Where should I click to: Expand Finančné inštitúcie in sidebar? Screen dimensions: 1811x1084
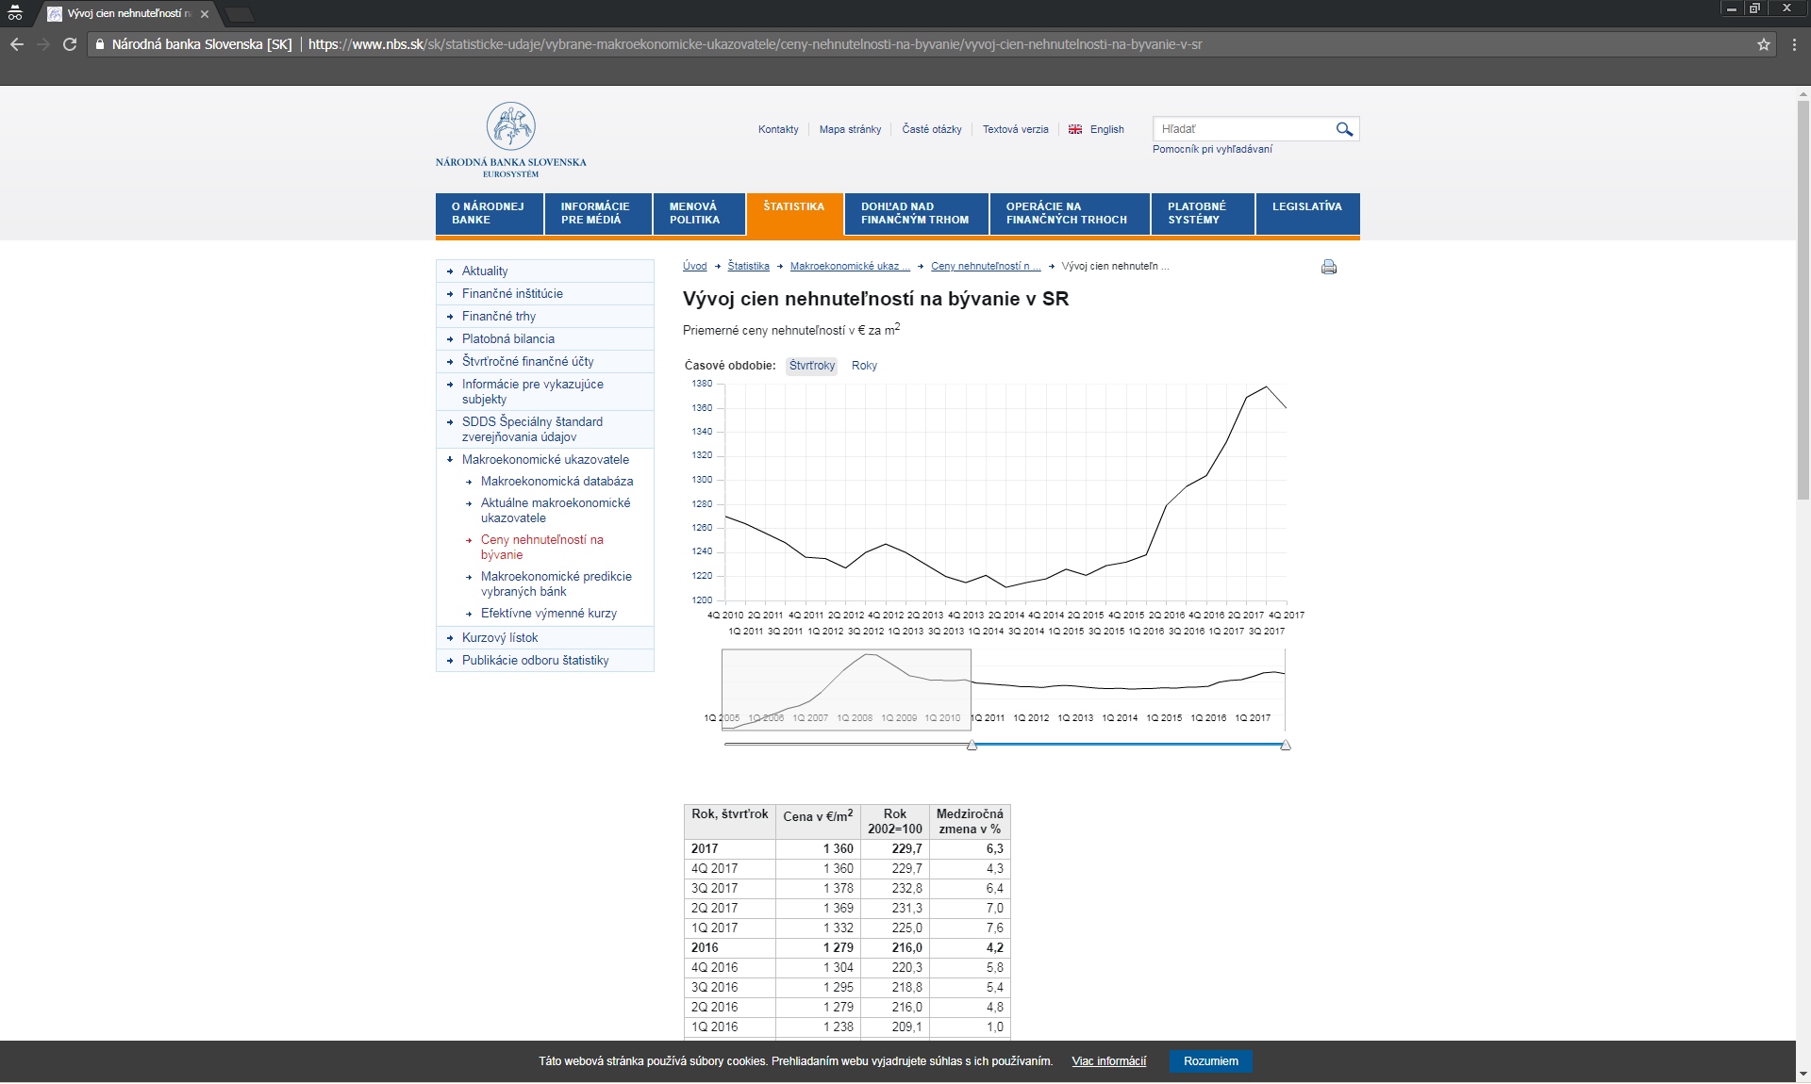coord(512,293)
